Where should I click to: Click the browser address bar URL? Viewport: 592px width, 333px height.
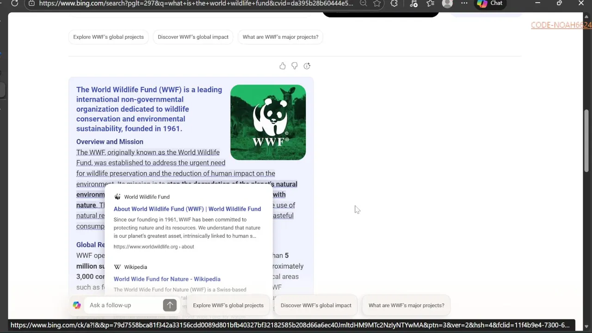[196, 3]
